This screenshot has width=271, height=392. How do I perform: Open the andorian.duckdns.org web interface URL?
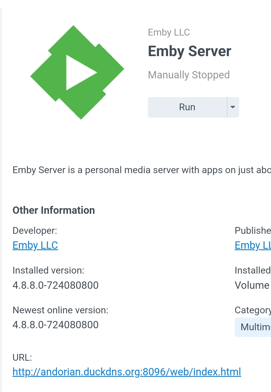pyautogui.click(x=126, y=372)
